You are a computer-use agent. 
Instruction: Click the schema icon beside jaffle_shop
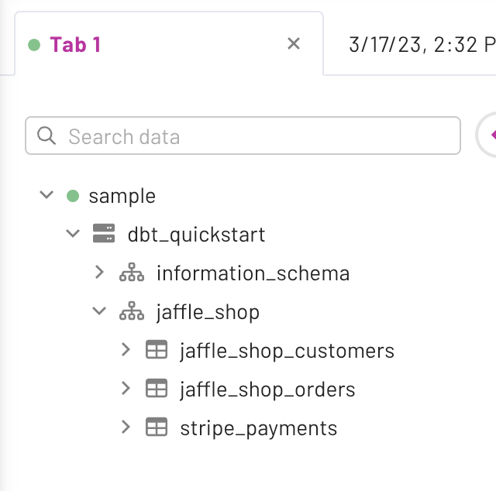click(132, 311)
